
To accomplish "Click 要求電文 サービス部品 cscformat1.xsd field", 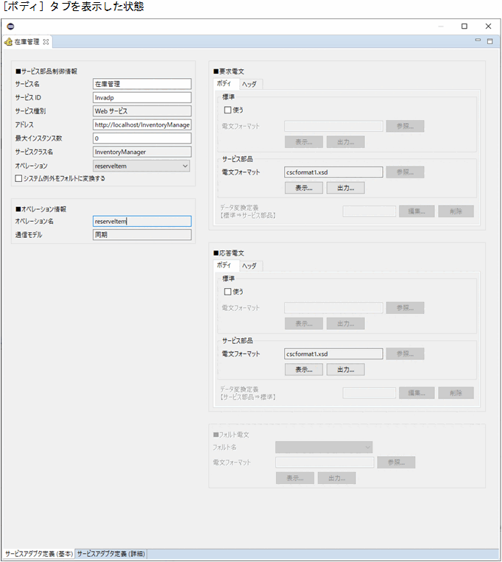I will coord(333,172).
